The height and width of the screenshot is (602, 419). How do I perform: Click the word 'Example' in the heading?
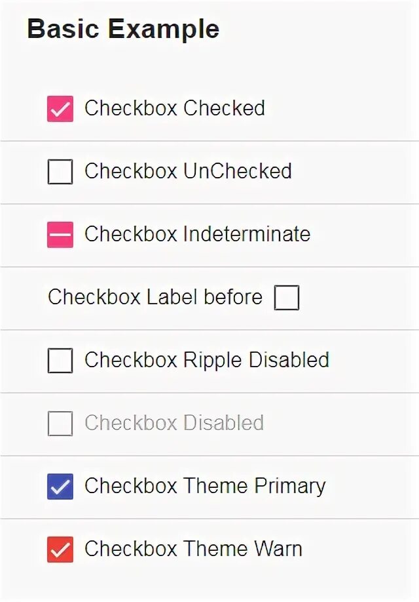click(163, 30)
